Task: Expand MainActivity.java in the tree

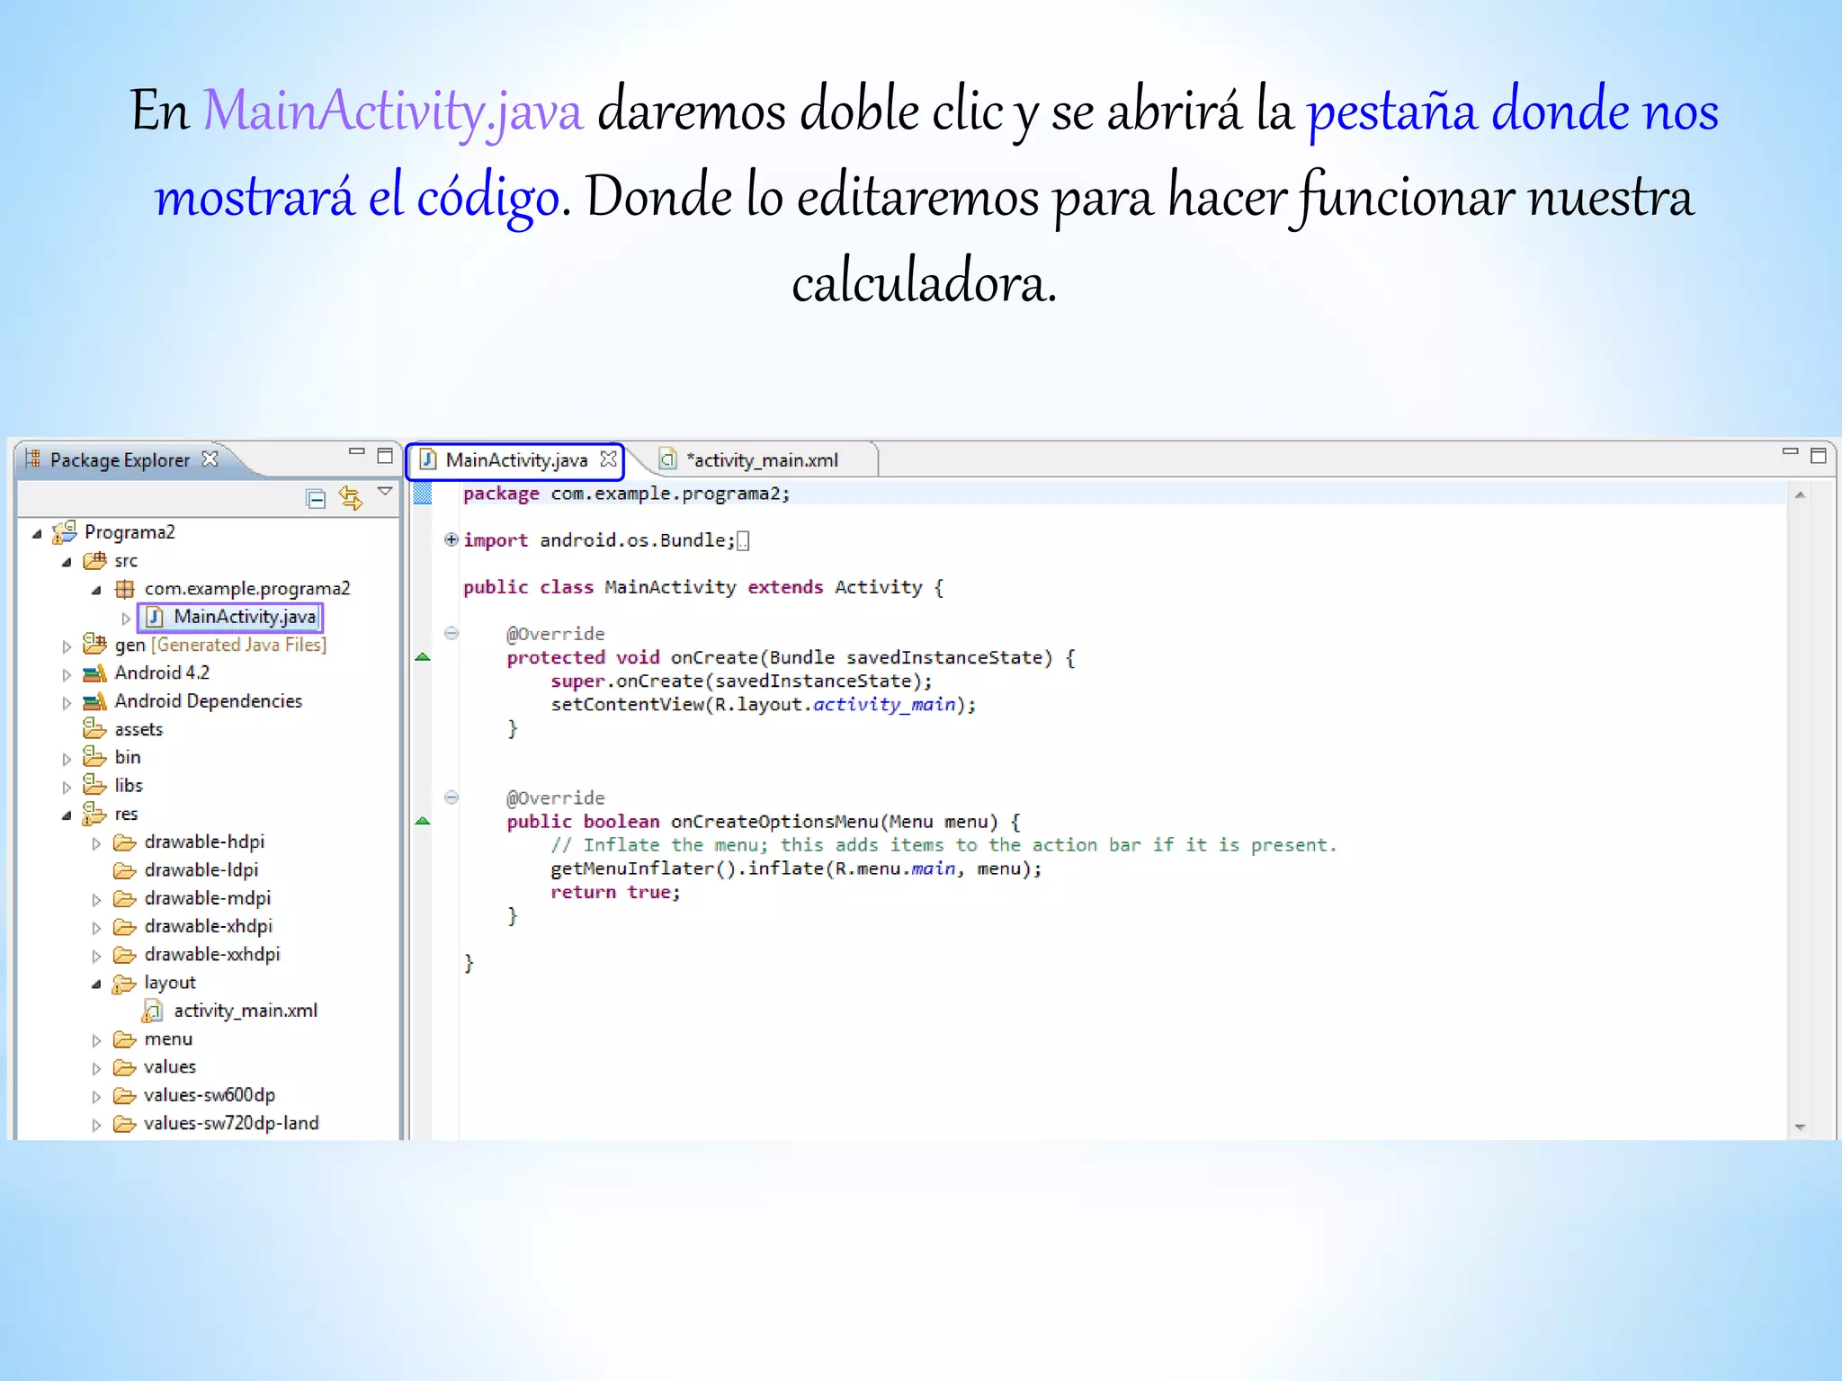Action: 126,619
